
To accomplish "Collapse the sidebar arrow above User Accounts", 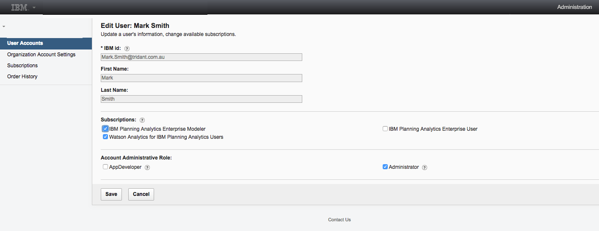I will [x=4, y=27].
